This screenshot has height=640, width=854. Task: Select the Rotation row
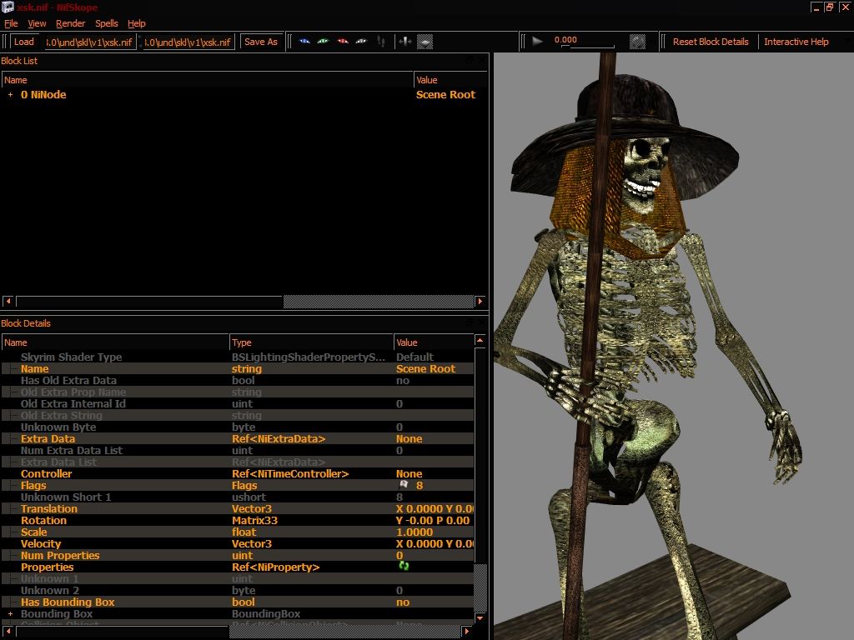[x=238, y=521]
